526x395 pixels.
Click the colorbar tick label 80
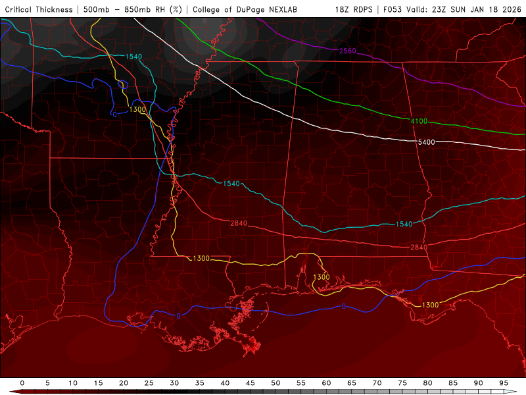[428, 383]
